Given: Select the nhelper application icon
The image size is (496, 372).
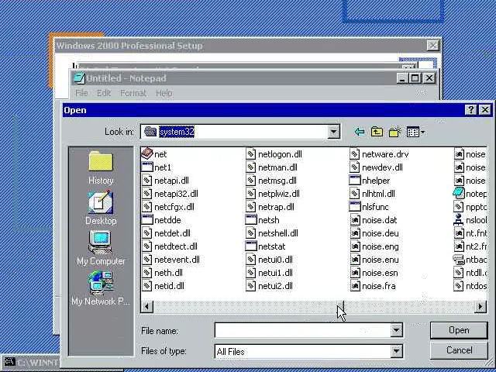Looking at the screenshot, I should coord(355,181).
